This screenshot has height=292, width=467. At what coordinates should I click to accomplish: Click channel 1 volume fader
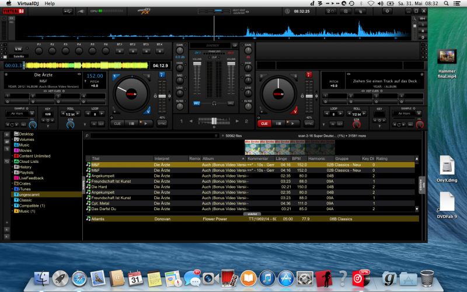coord(197,64)
